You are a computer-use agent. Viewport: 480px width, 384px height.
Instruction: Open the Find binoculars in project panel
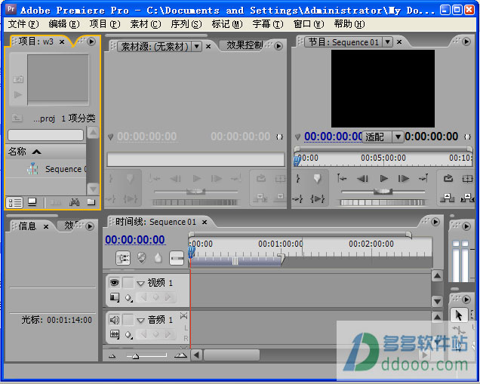pos(74,202)
